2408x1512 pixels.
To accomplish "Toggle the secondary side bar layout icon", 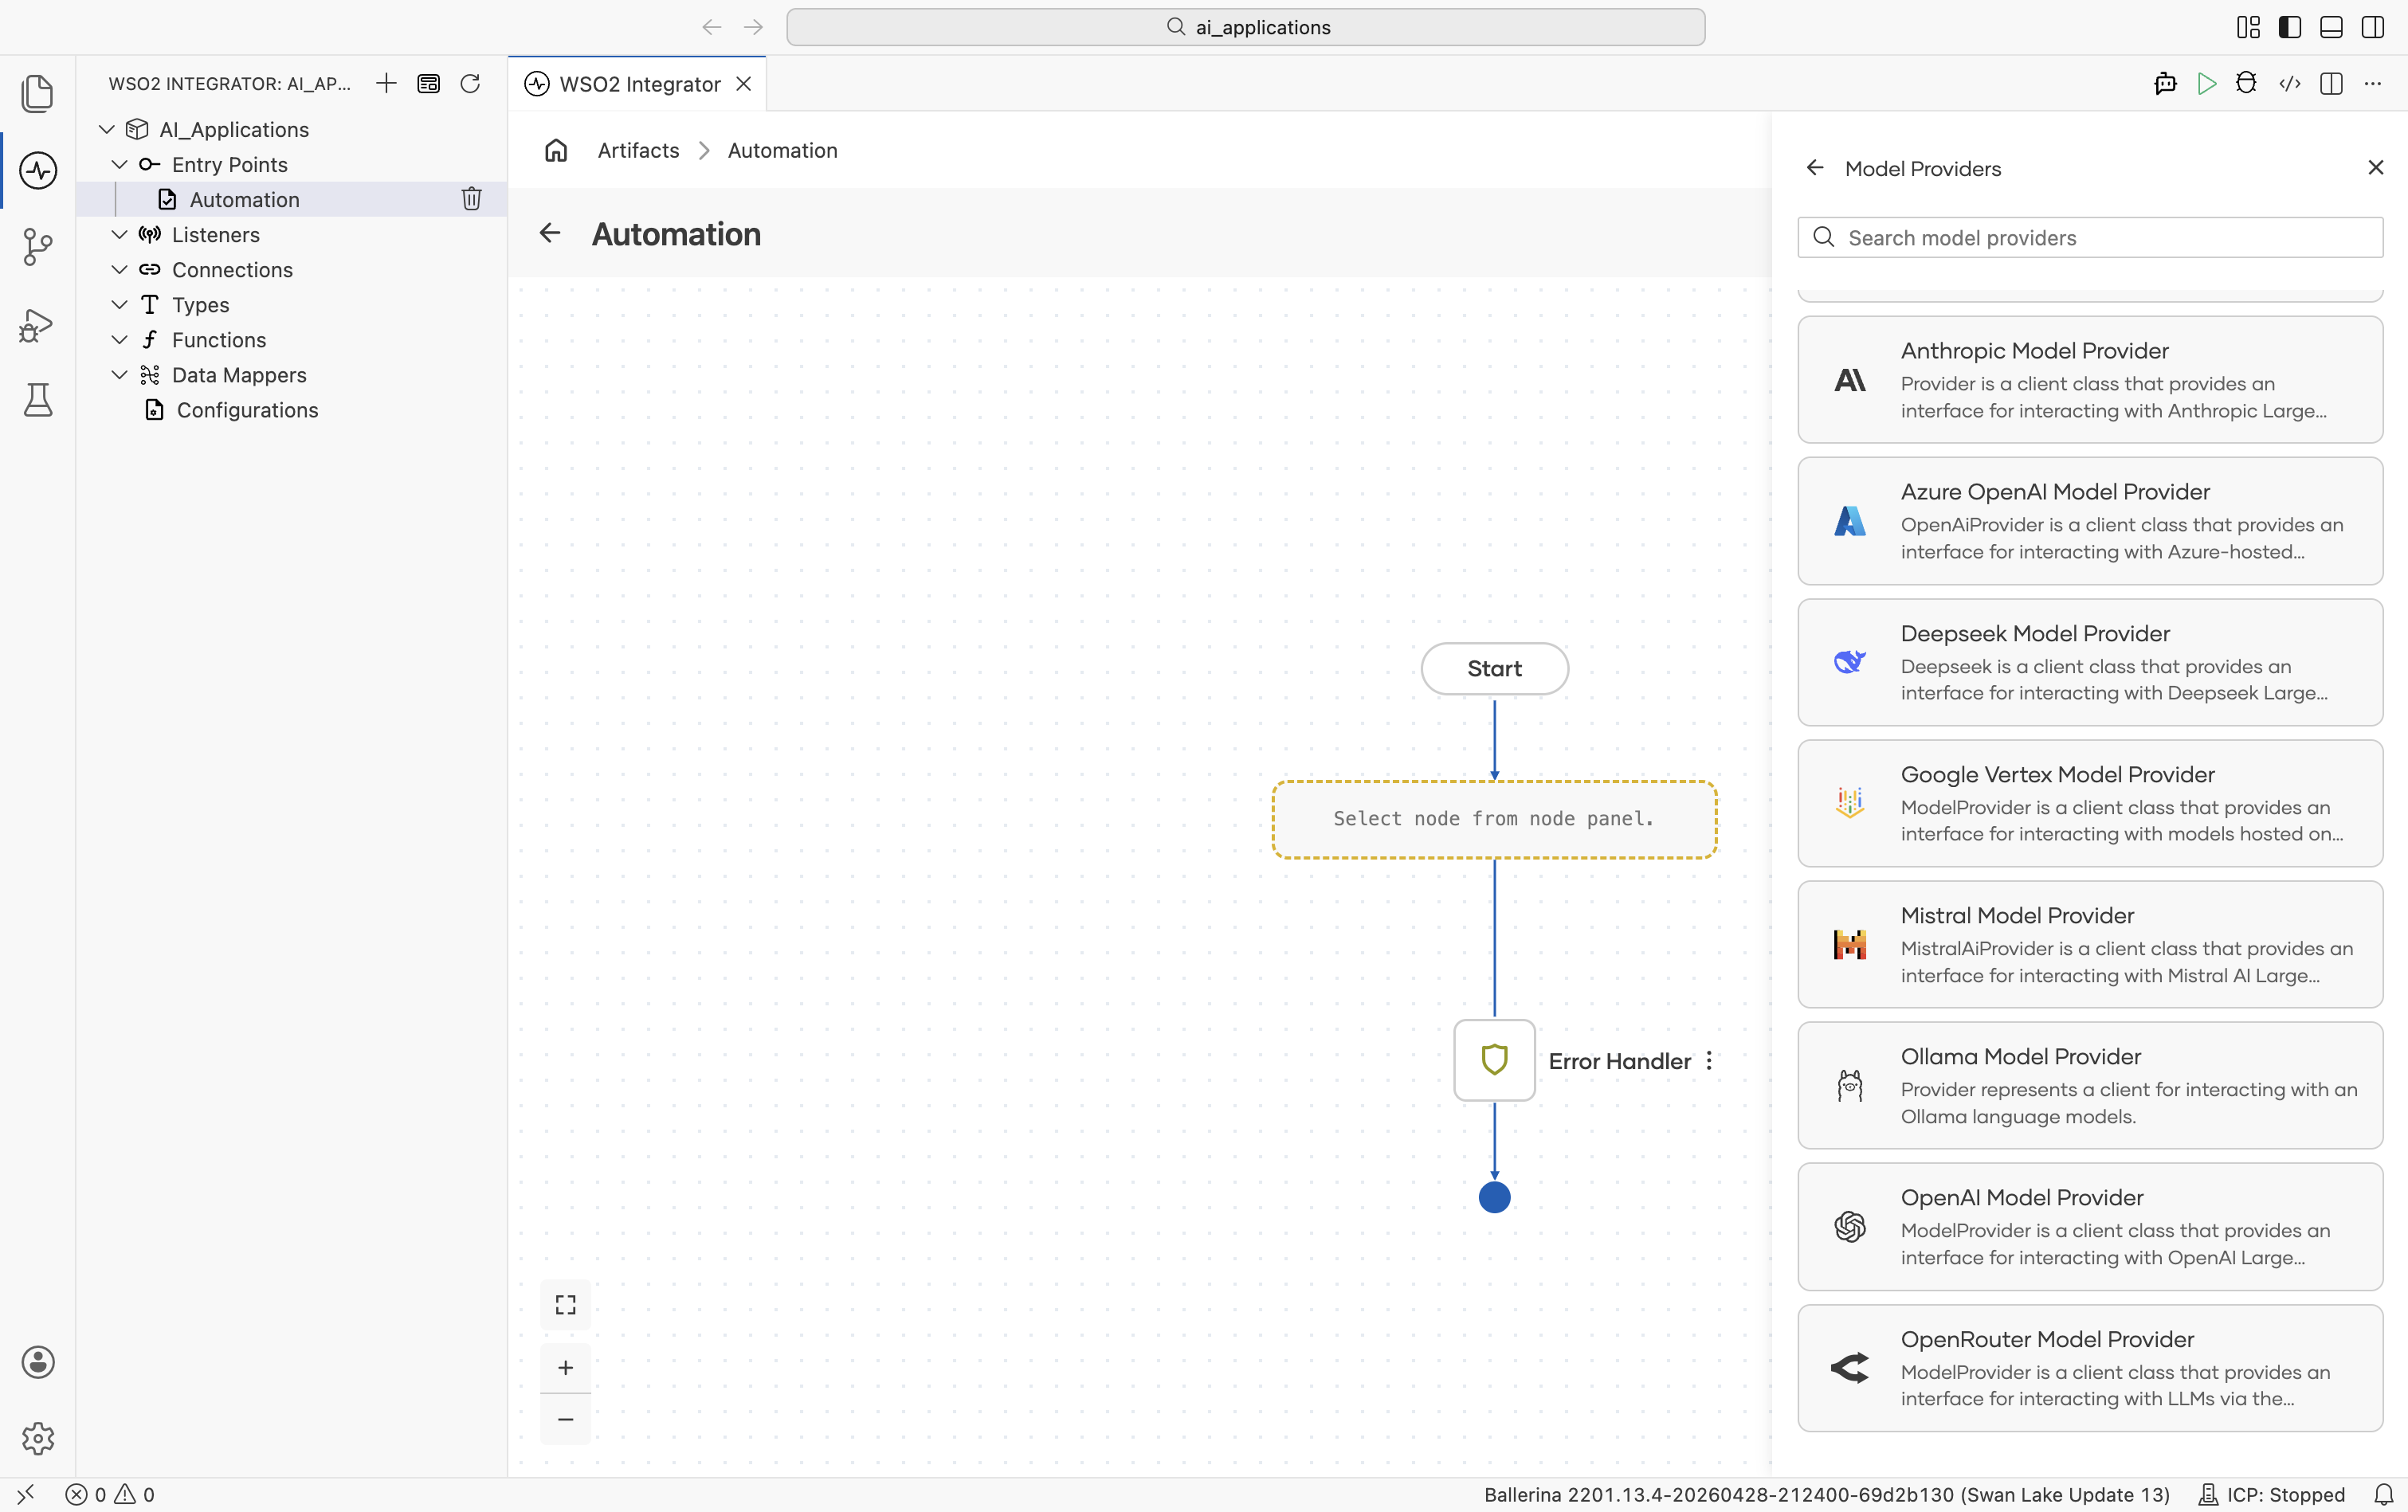I will click(x=2373, y=27).
